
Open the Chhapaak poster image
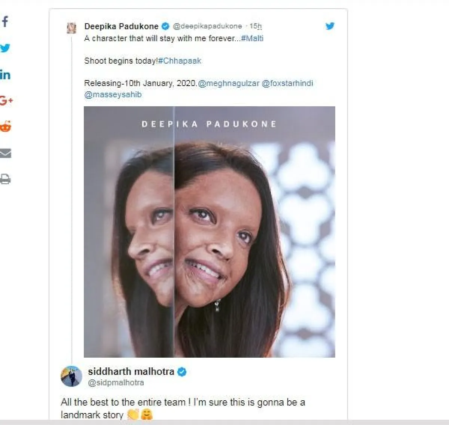tap(210, 232)
